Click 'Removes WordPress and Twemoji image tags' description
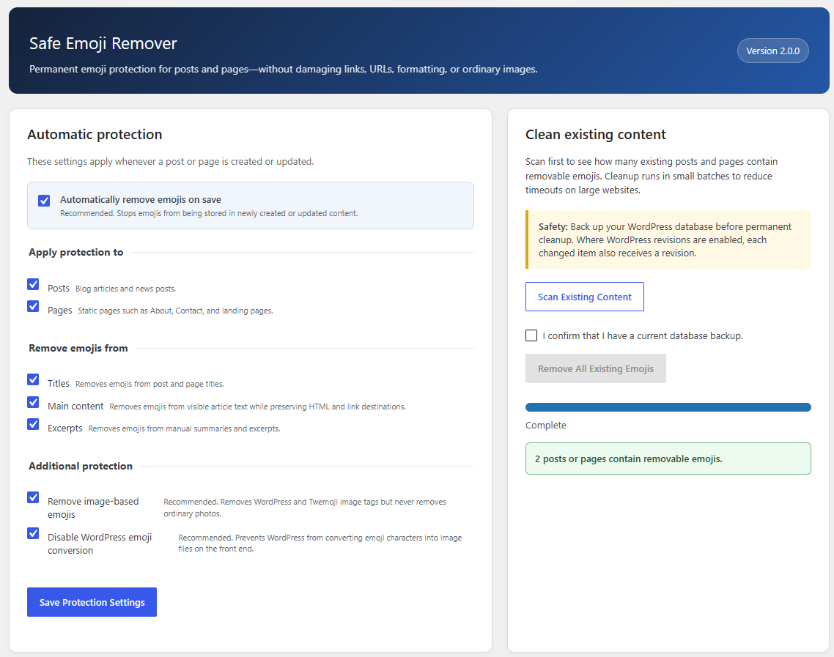Screen dimensions: 834x657 (305, 508)
